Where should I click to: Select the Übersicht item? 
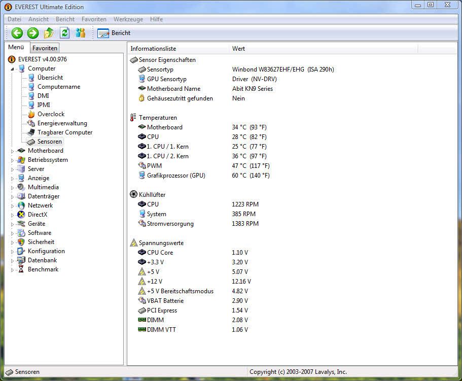[x=50, y=78]
